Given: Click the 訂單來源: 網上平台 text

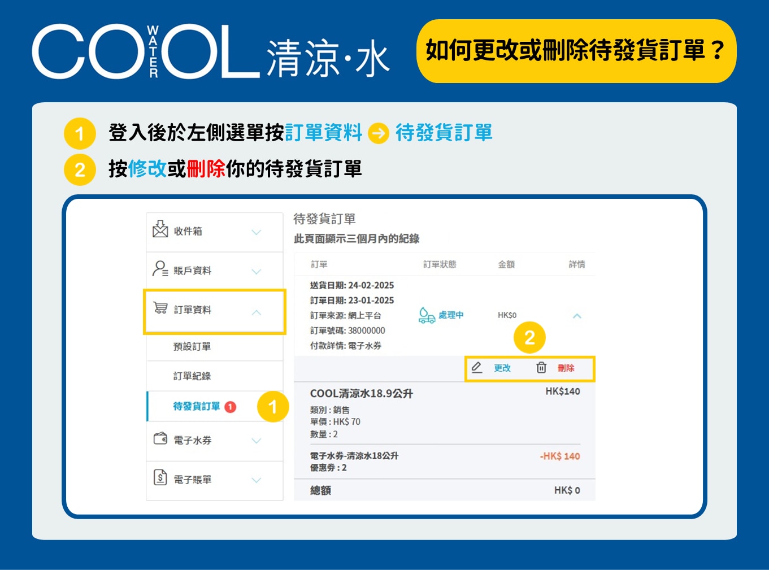Looking at the screenshot, I should 346,315.
